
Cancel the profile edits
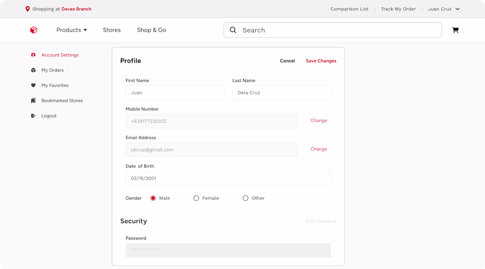tap(287, 61)
